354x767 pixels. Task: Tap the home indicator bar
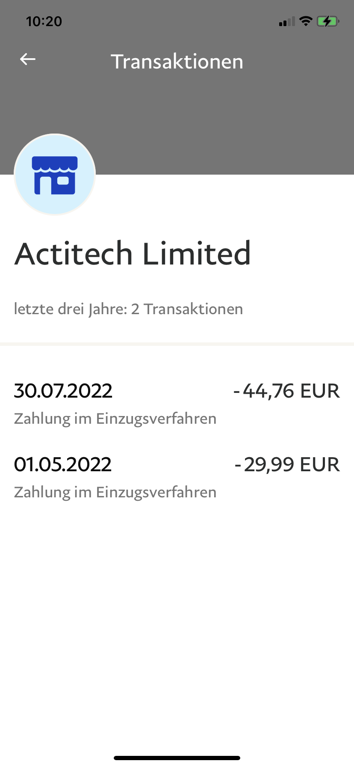point(177,758)
